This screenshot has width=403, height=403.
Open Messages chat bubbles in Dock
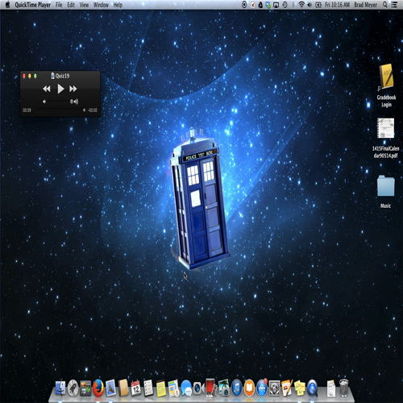point(186,388)
